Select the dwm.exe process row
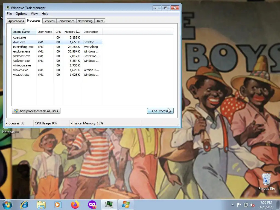 click(57, 42)
